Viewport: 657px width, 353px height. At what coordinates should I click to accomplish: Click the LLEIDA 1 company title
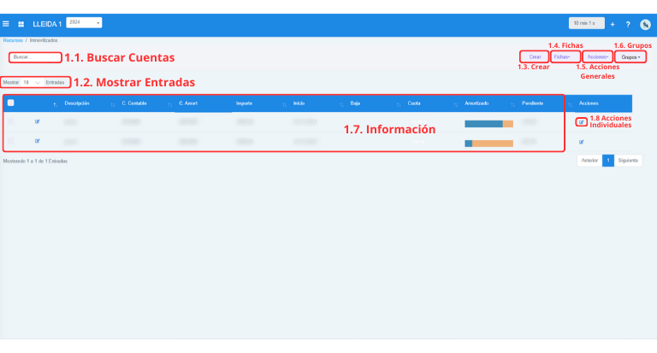tap(47, 24)
